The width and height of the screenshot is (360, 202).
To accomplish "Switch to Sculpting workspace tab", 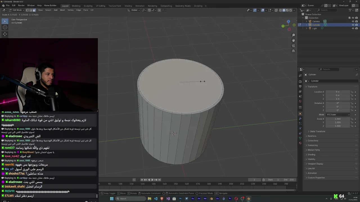I will coord(88,6).
